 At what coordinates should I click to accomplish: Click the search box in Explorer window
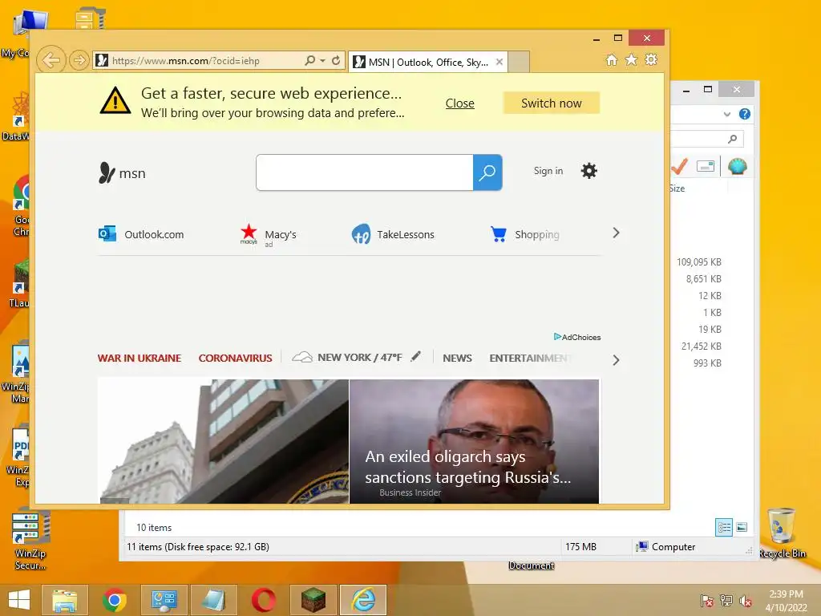pyautogui.click(x=706, y=139)
